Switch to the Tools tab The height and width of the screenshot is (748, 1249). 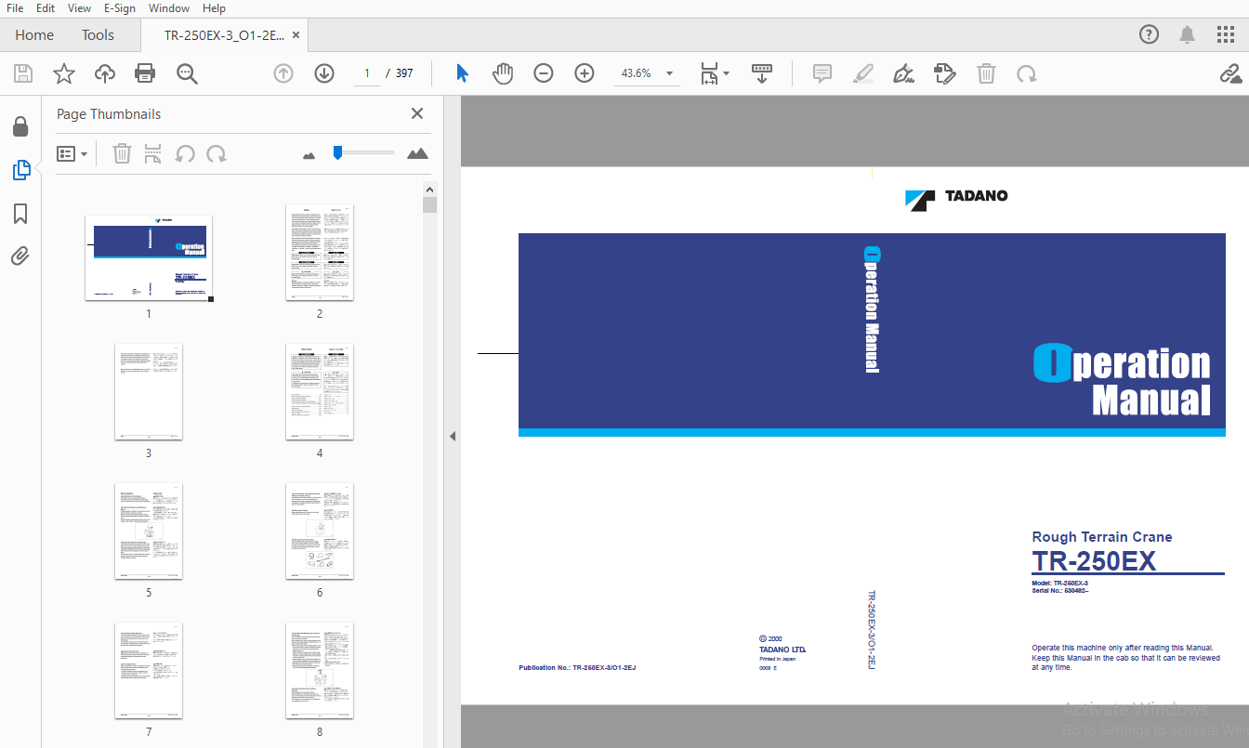(x=98, y=35)
